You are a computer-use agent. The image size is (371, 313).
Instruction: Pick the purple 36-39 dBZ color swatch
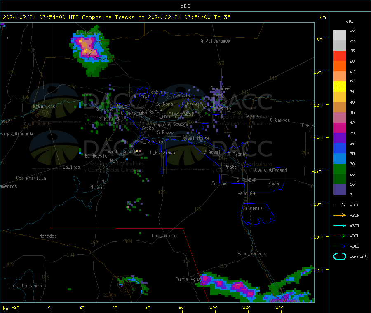(x=340, y=138)
